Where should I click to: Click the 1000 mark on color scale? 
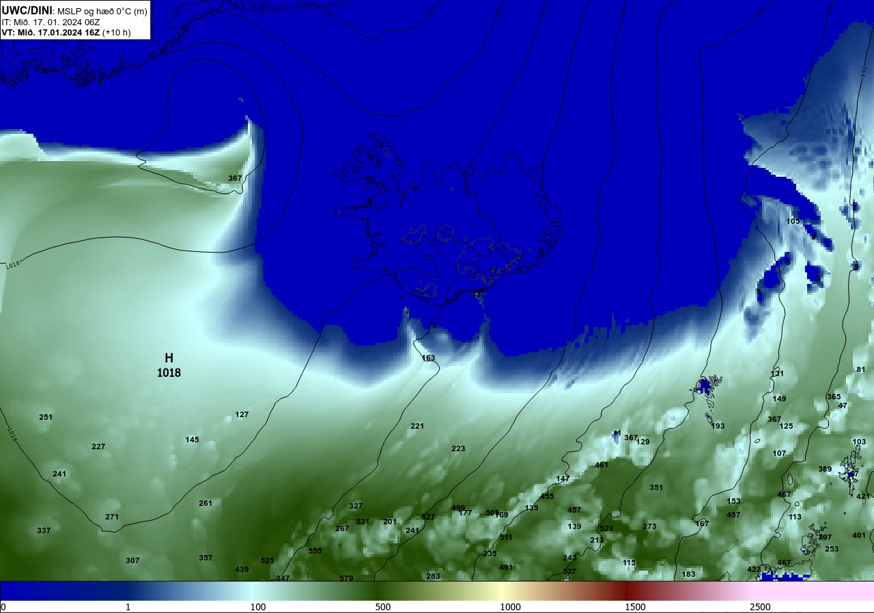coord(510,607)
